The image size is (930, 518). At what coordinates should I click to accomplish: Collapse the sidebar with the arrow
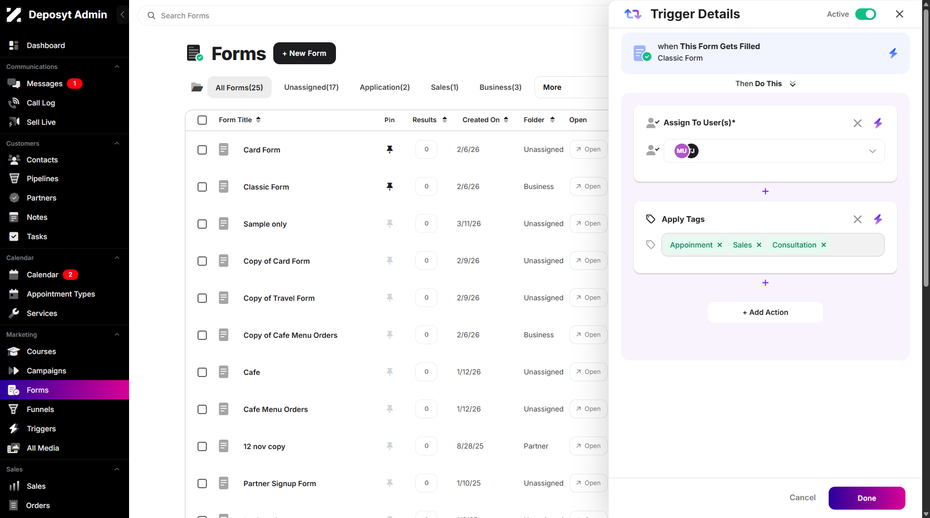coord(122,15)
